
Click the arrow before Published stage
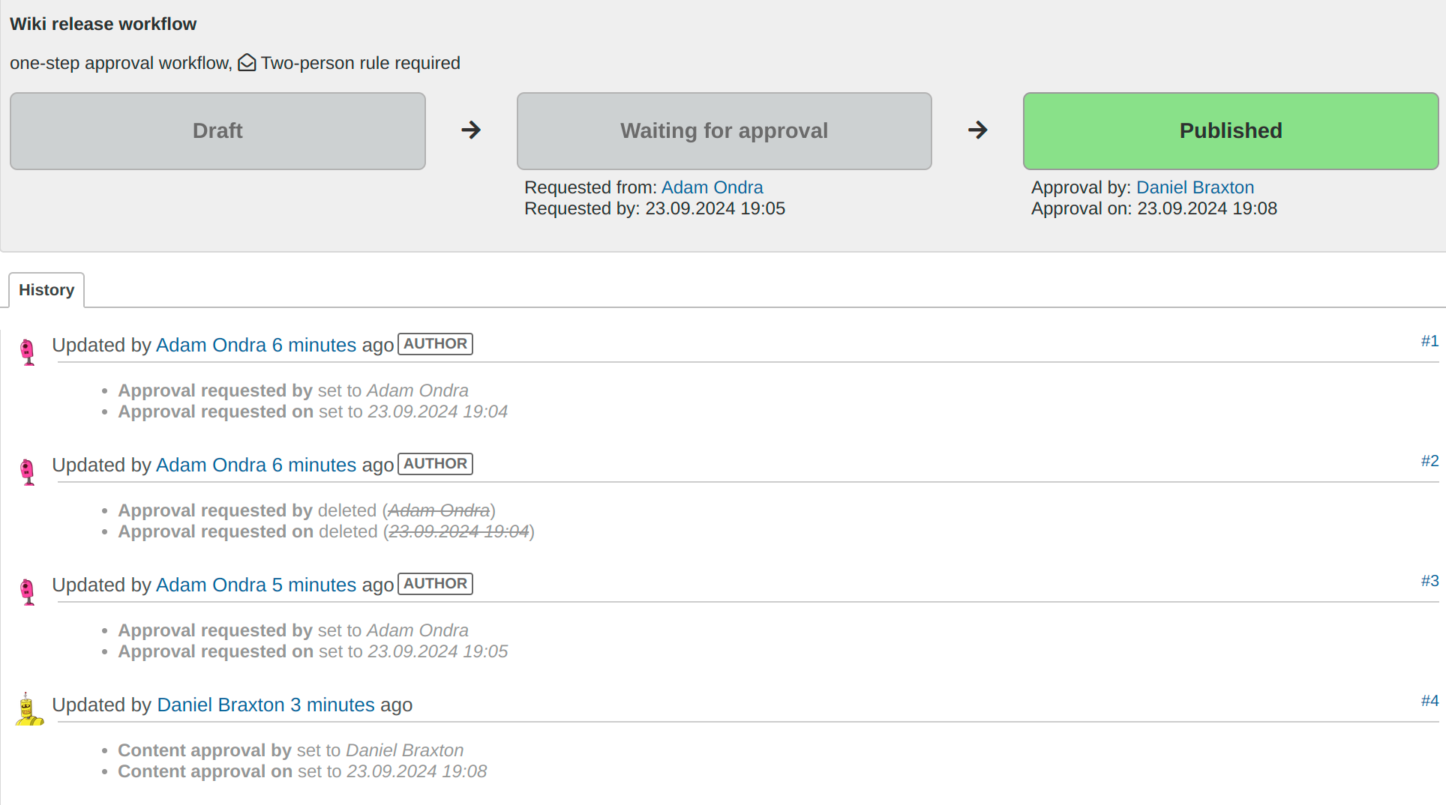point(977,130)
